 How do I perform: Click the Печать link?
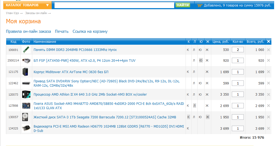tap(62, 31)
